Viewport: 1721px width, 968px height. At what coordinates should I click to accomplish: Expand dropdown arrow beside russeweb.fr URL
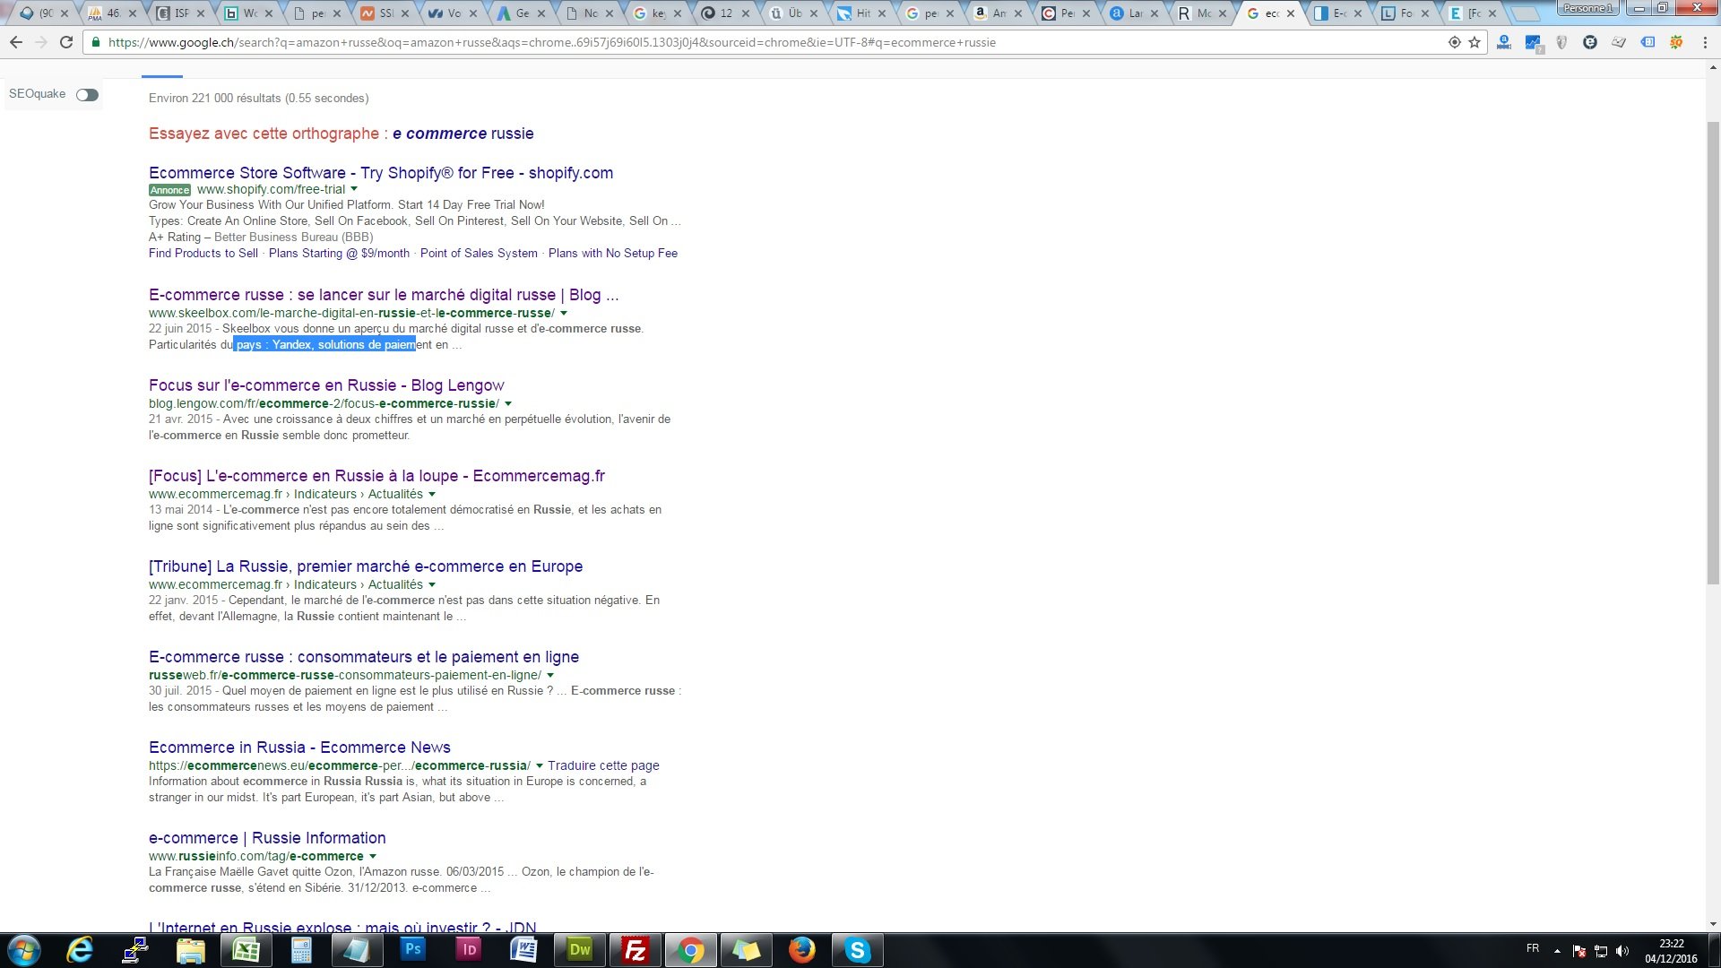tap(550, 675)
